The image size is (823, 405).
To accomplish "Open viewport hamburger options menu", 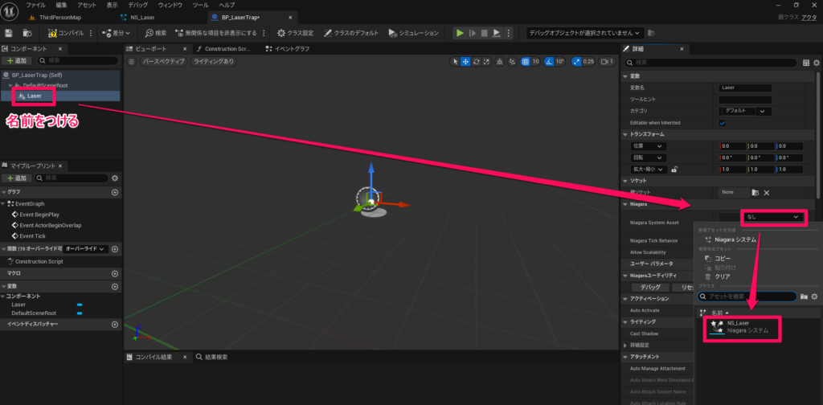I will (132, 61).
